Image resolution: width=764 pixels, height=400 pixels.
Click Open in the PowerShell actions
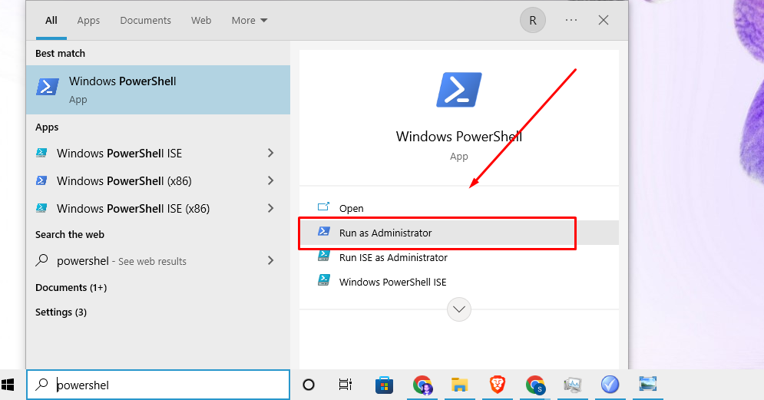(x=459, y=208)
